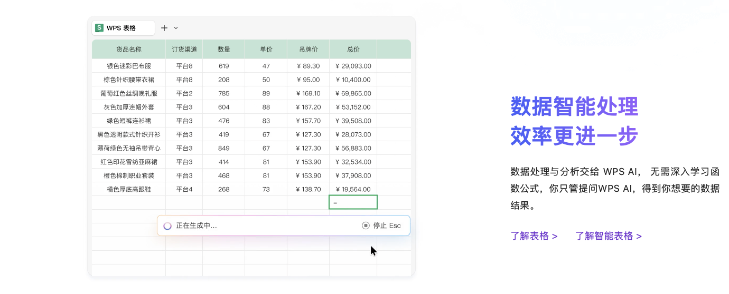Screen dimensions: 729x294
Task: Select channel cell 平台4
Action: [184, 189]
